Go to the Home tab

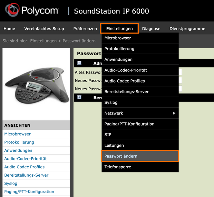9,29
